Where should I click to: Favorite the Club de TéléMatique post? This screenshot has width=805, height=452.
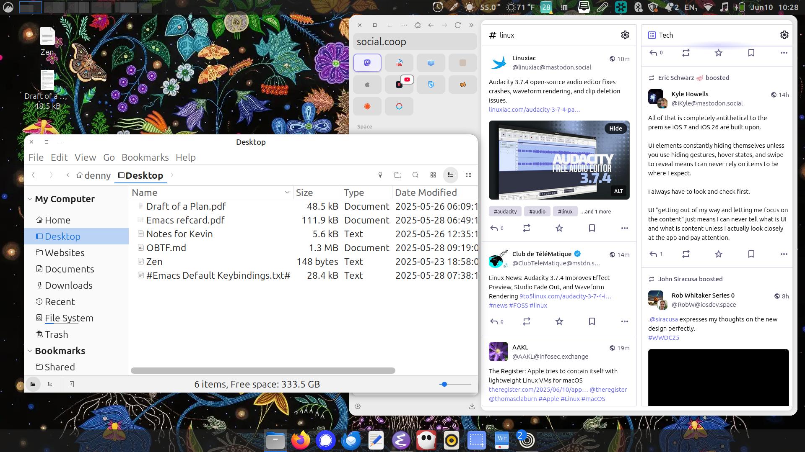tap(558, 321)
